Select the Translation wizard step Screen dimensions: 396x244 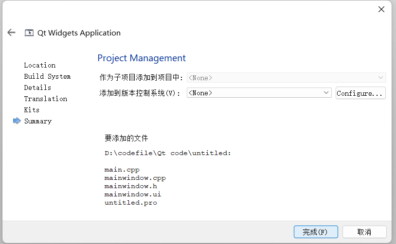pos(45,99)
